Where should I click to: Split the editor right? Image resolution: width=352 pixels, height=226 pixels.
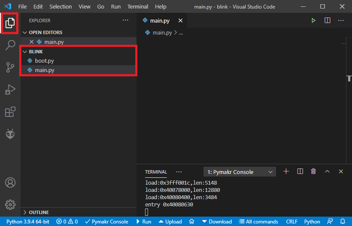327,20
